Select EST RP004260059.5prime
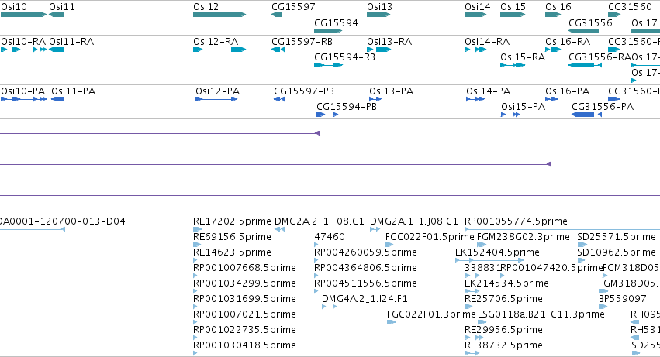The height and width of the screenshot is (357, 660). (366, 252)
